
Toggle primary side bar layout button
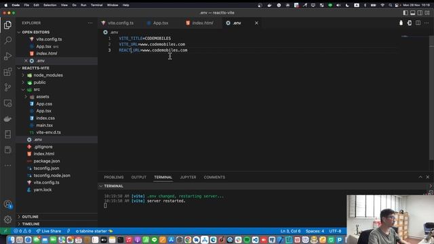(x=406, y=13)
